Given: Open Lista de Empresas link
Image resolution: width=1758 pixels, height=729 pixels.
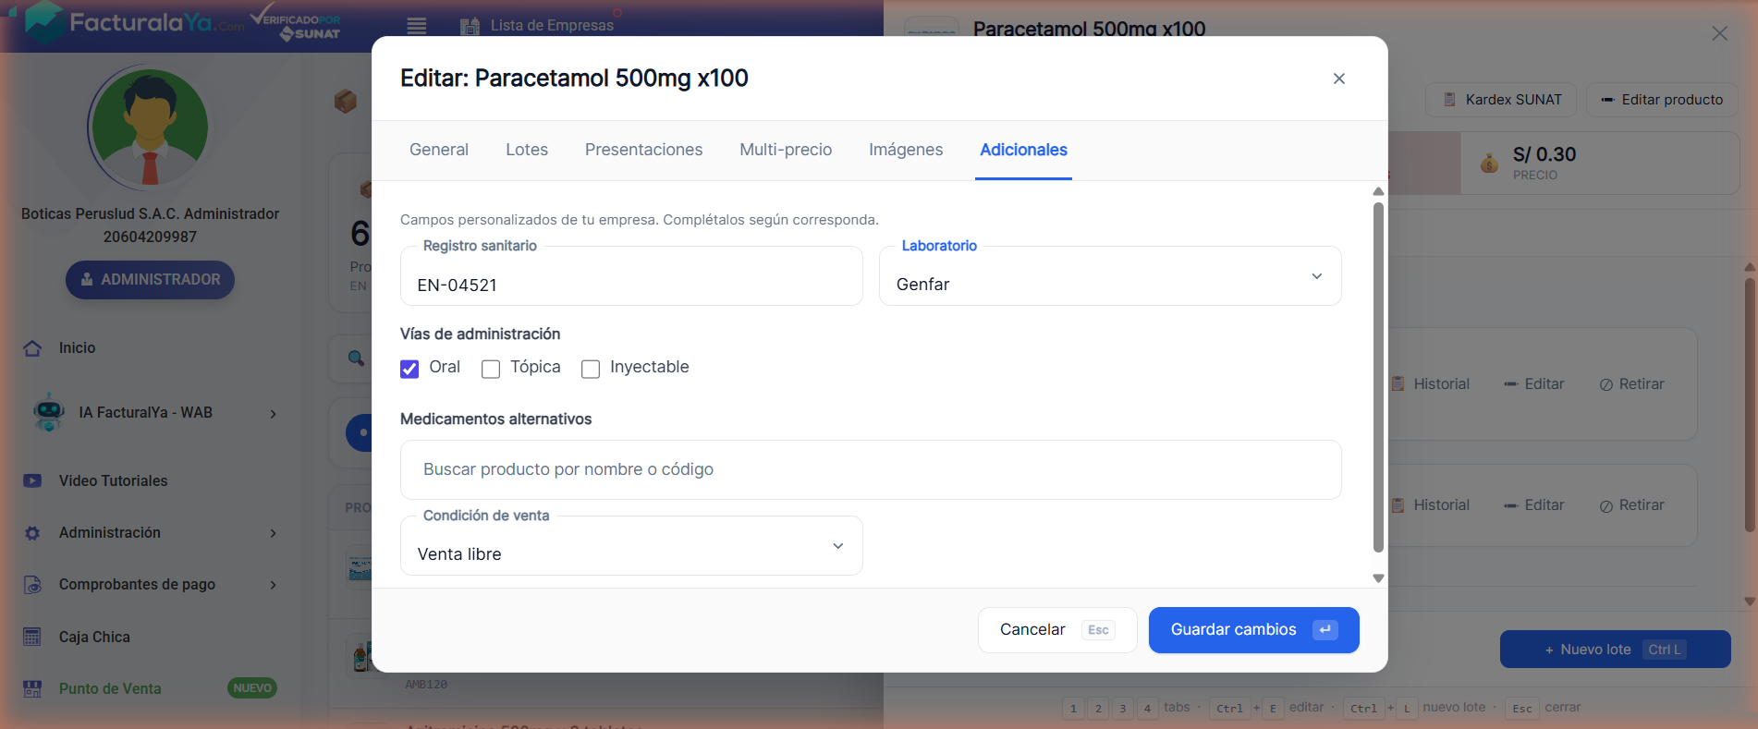Looking at the screenshot, I should coord(552,26).
